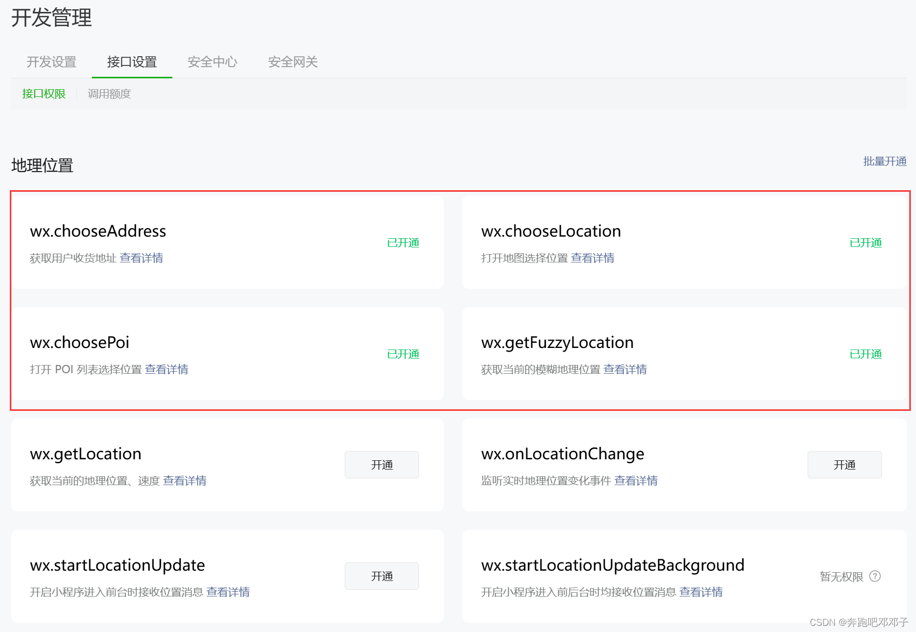
Task: Click the wx.startLocationUpdate title
Action: [x=118, y=566]
